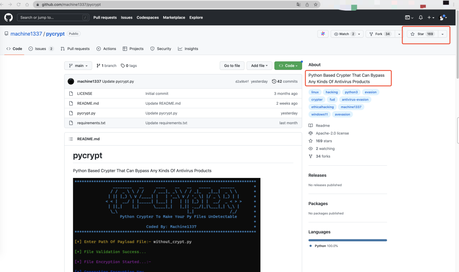Click the ethicalhacking topic tag
Screen dimensions: 459x272
(x=323, y=107)
